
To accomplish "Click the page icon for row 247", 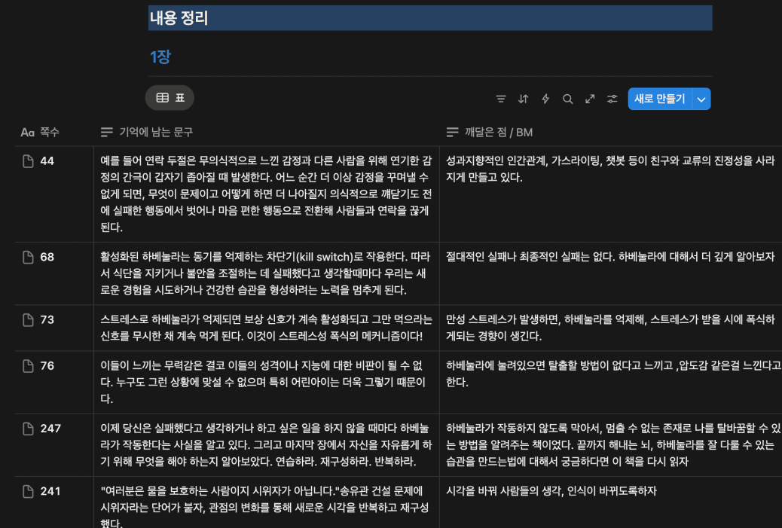I will coord(29,429).
